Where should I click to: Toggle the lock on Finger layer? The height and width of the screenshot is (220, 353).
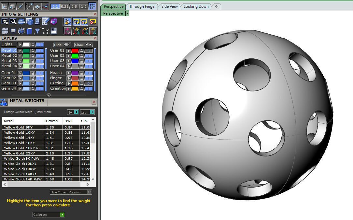(x=81, y=78)
